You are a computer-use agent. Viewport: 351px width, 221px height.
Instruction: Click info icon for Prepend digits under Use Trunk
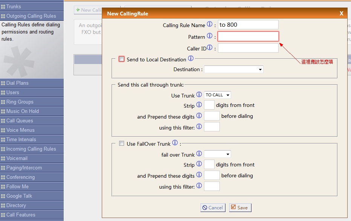pos(199,116)
